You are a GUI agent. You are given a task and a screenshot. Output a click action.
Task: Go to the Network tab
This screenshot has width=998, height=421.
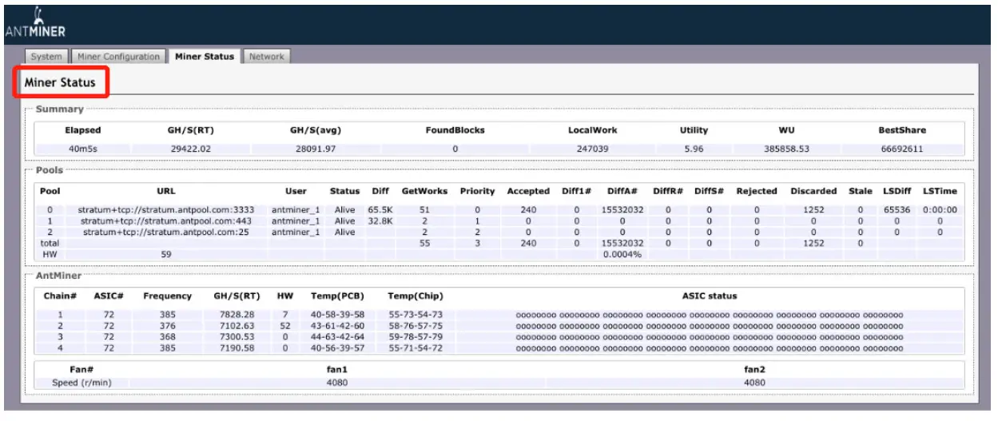[266, 57]
